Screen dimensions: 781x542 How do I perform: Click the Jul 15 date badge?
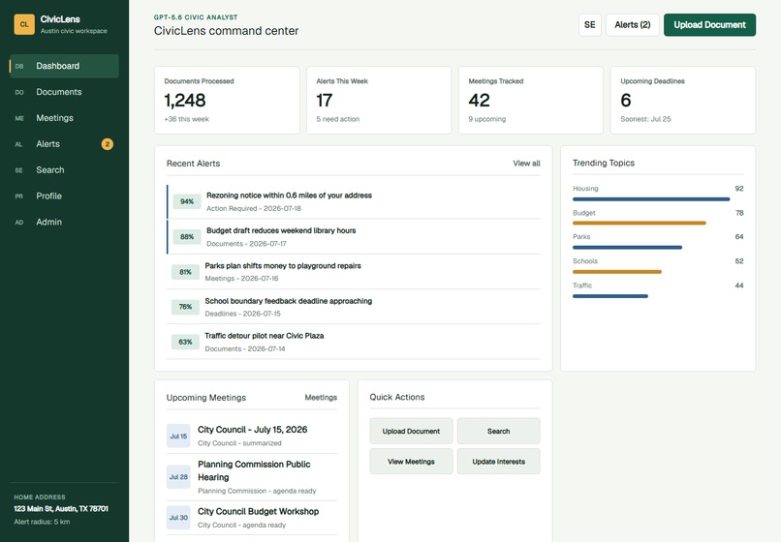click(x=178, y=436)
